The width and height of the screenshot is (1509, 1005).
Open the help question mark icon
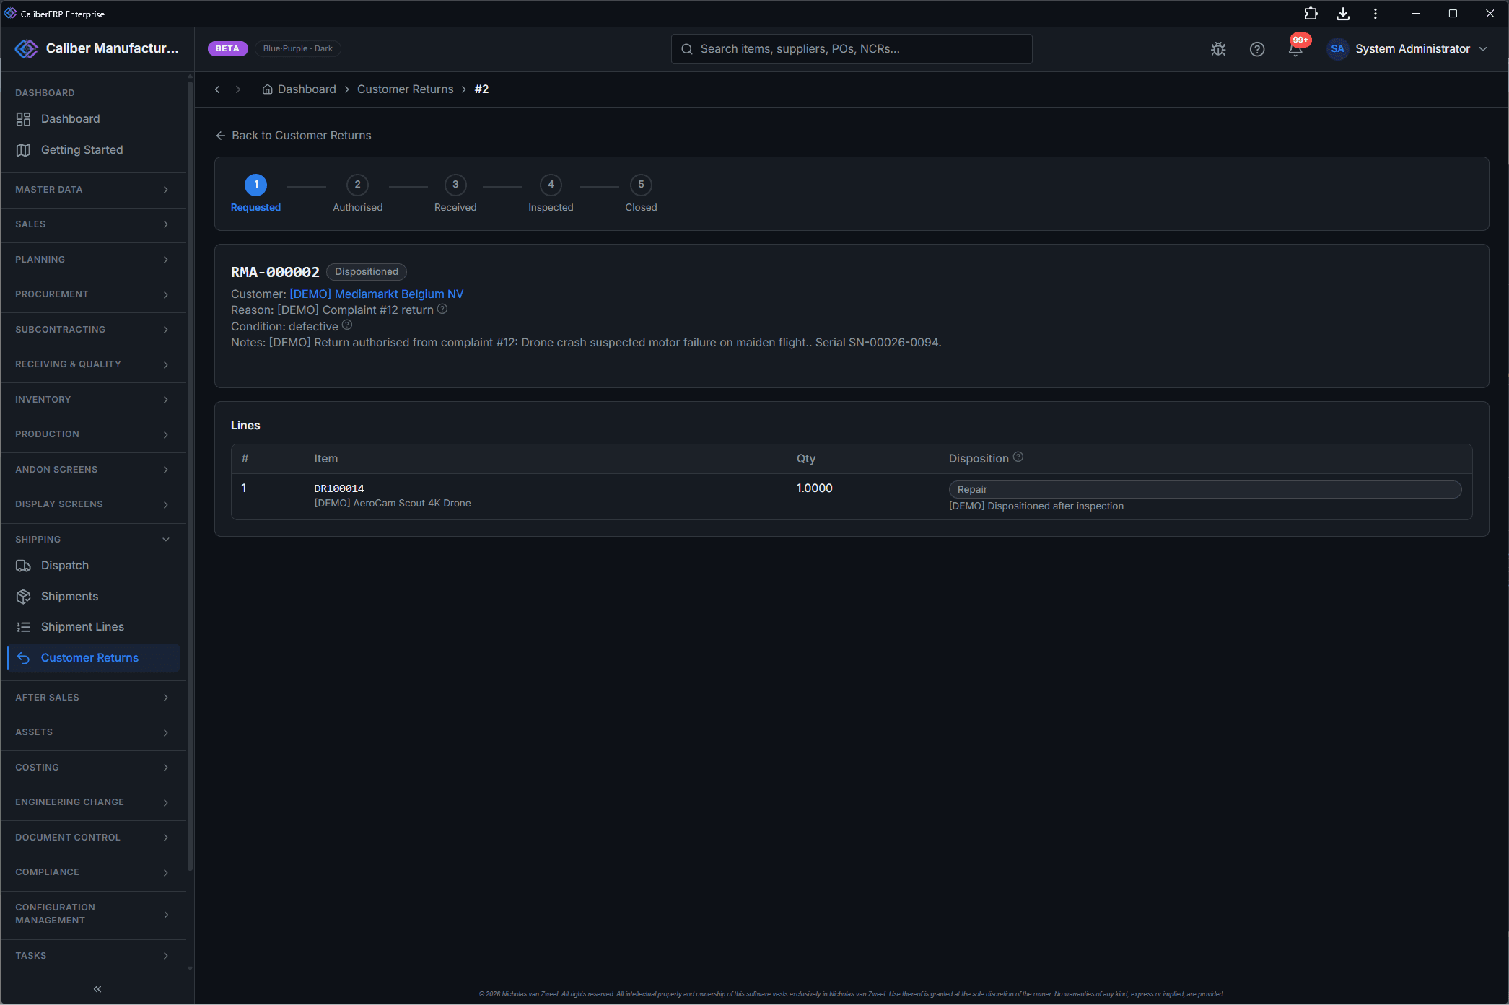pyautogui.click(x=1257, y=49)
